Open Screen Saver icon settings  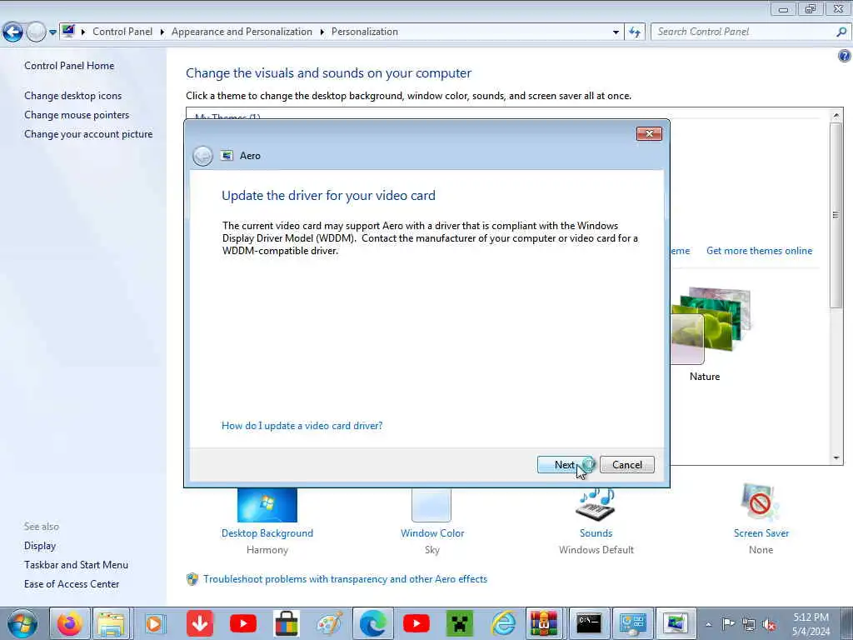(761, 502)
